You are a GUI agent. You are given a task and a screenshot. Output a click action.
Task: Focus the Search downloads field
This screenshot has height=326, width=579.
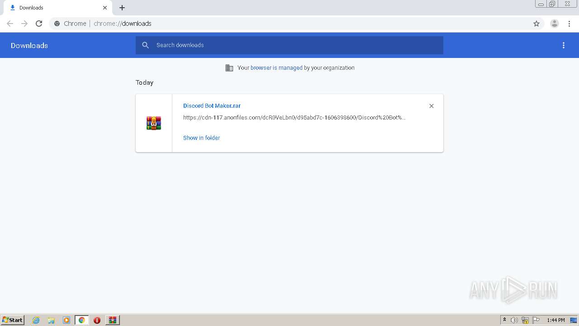(x=289, y=45)
